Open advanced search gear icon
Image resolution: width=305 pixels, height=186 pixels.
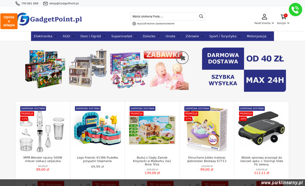134,23
